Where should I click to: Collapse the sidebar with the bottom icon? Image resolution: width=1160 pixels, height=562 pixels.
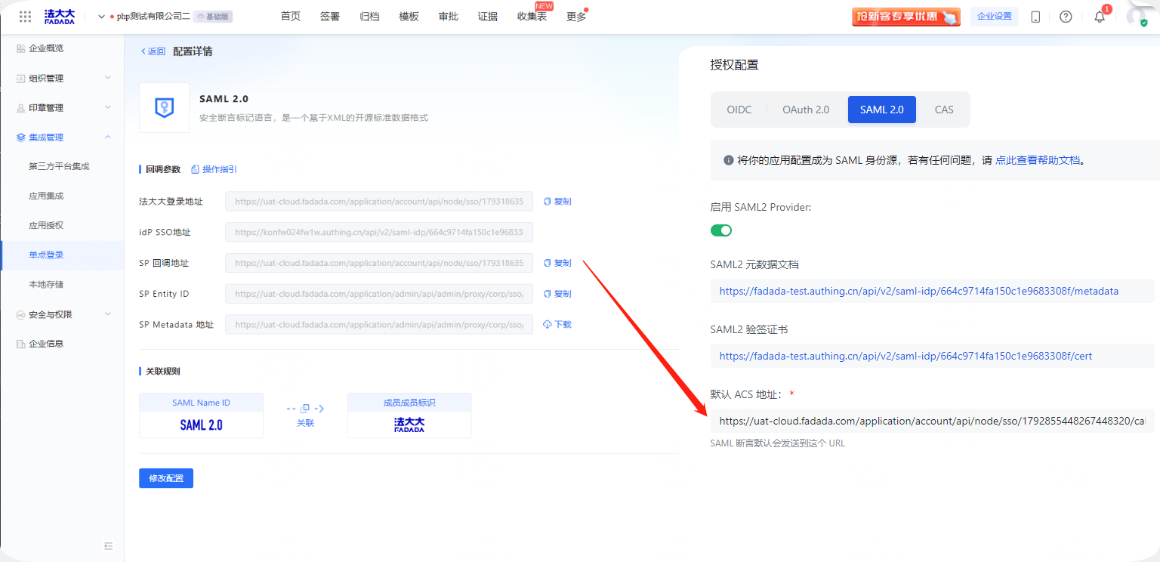pos(108,545)
